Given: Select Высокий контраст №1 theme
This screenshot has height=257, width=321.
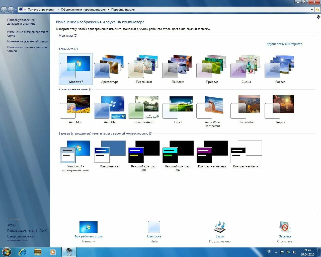Looking at the screenshot, I should [x=144, y=156].
